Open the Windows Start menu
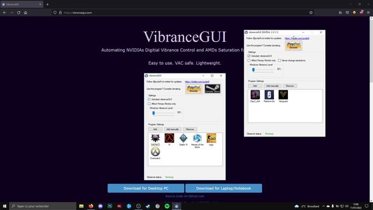 [x=5, y=206]
